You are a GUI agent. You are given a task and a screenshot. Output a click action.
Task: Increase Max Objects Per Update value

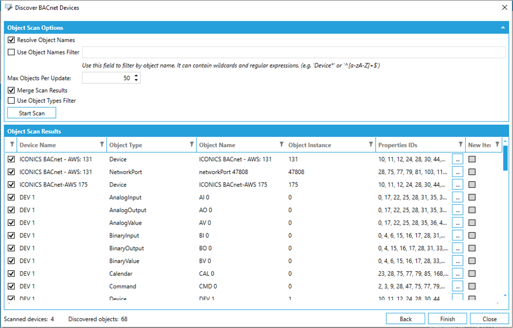pyautogui.click(x=136, y=76)
